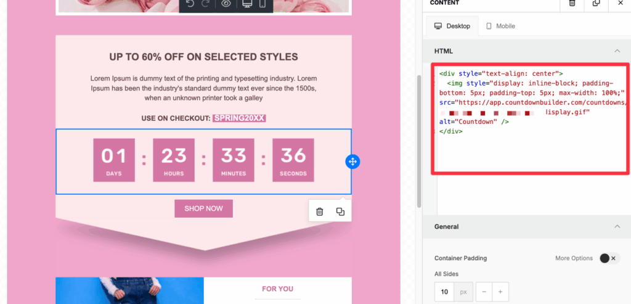The height and width of the screenshot is (304, 631).
Task: Collapse the HTML section
Action: [617, 51]
